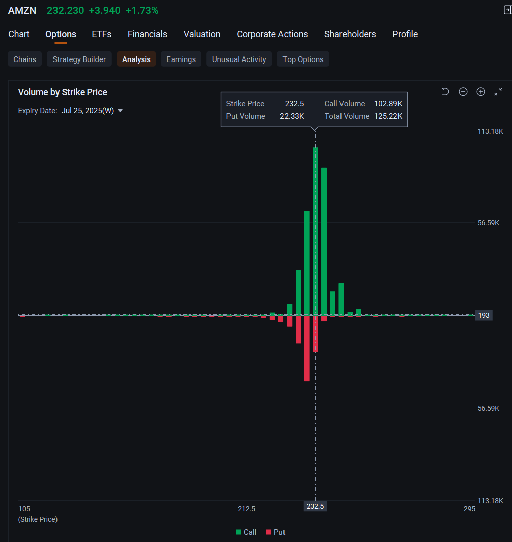Select the Jul 25, 2025(W) expiry value
The height and width of the screenshot is (542, 512).
(88, 111)
